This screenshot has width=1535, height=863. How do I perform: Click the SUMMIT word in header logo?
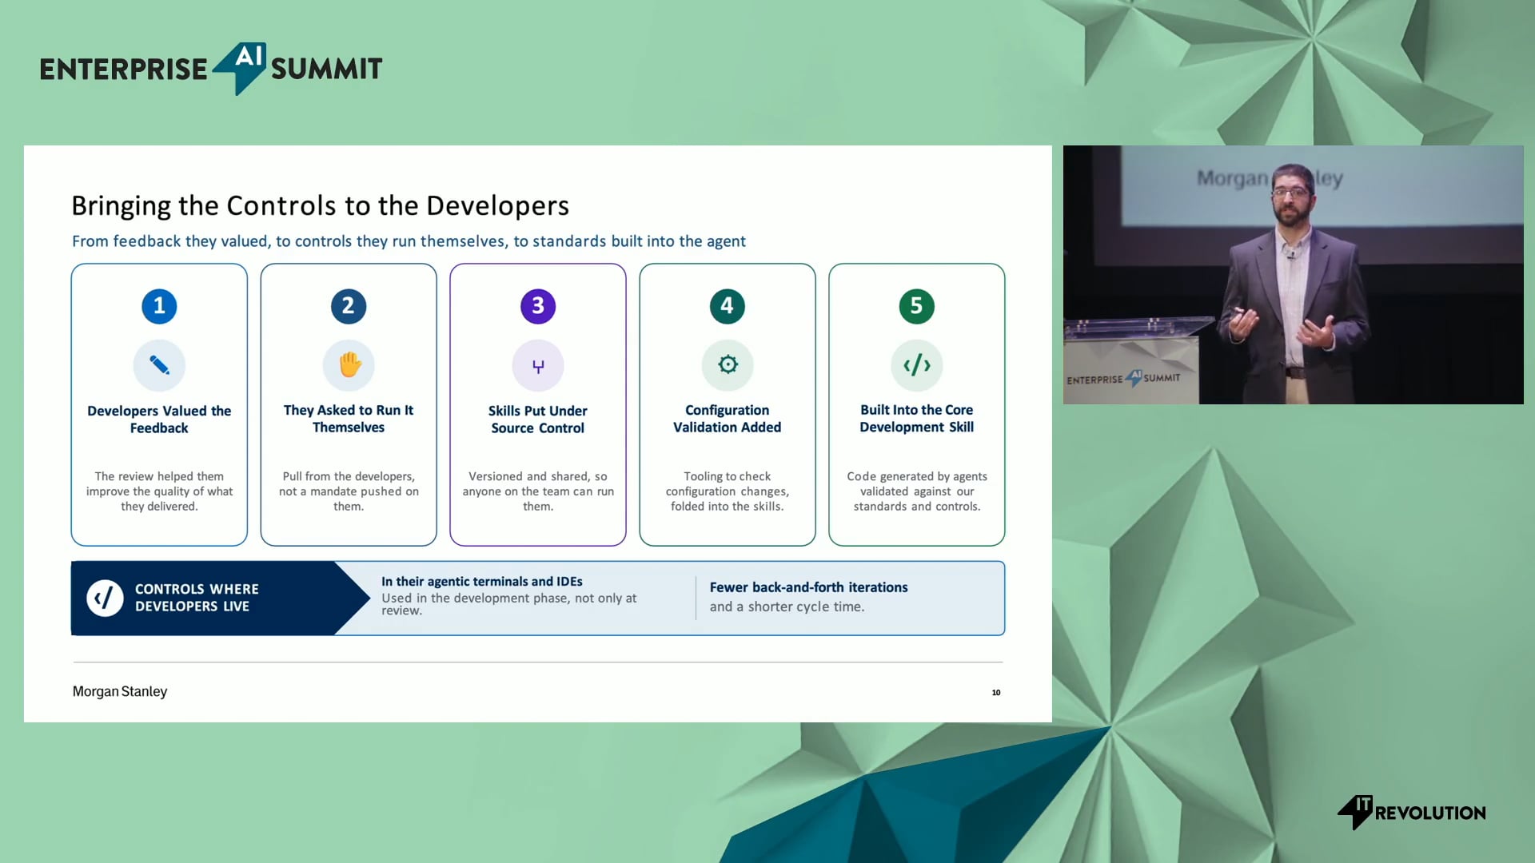(x=326, y=69)
